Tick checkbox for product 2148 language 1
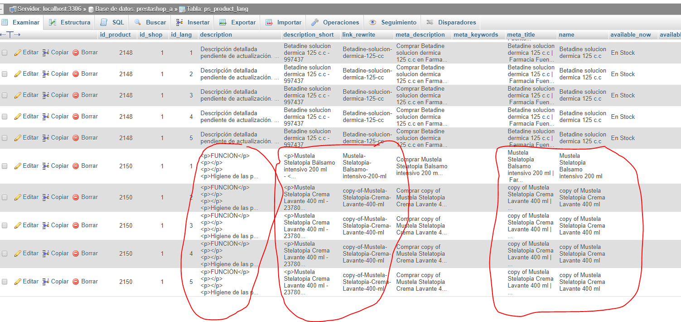This screenshot has width=681, height=322. (5, 53)
